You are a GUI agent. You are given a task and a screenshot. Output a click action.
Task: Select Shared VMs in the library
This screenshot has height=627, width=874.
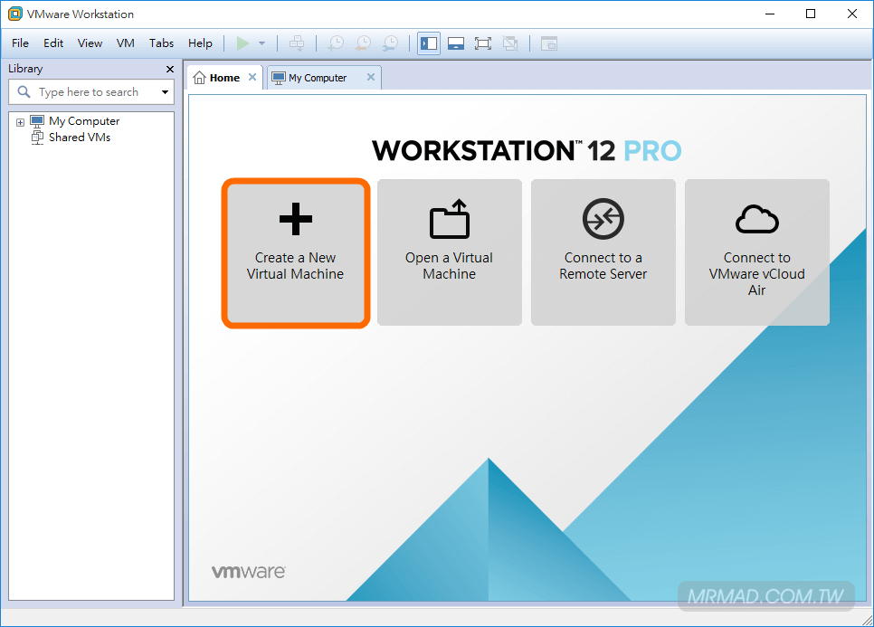[x=80, y=138]
